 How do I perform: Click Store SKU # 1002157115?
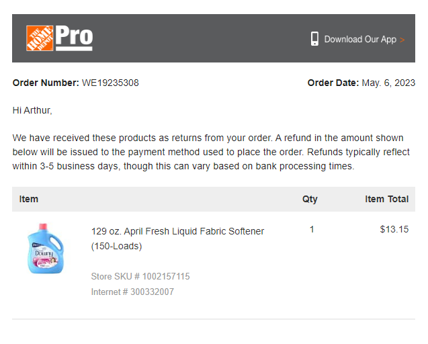140,276
